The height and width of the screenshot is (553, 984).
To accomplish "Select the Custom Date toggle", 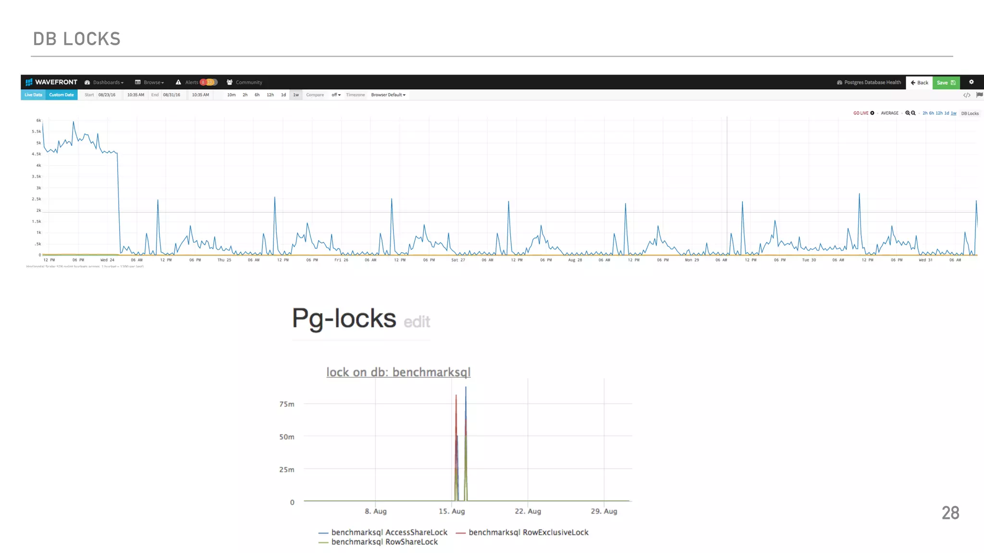I will [61, 95].
